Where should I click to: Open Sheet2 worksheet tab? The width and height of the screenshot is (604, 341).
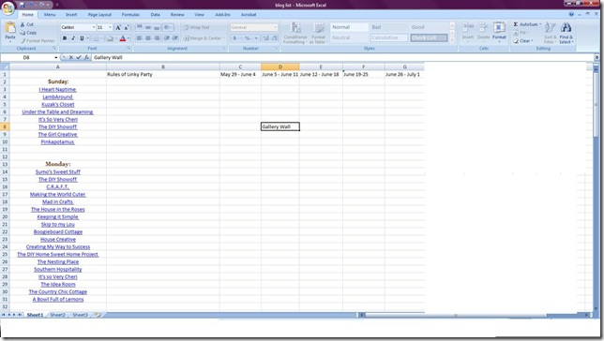pyautogui.click(x=57, y=315)
